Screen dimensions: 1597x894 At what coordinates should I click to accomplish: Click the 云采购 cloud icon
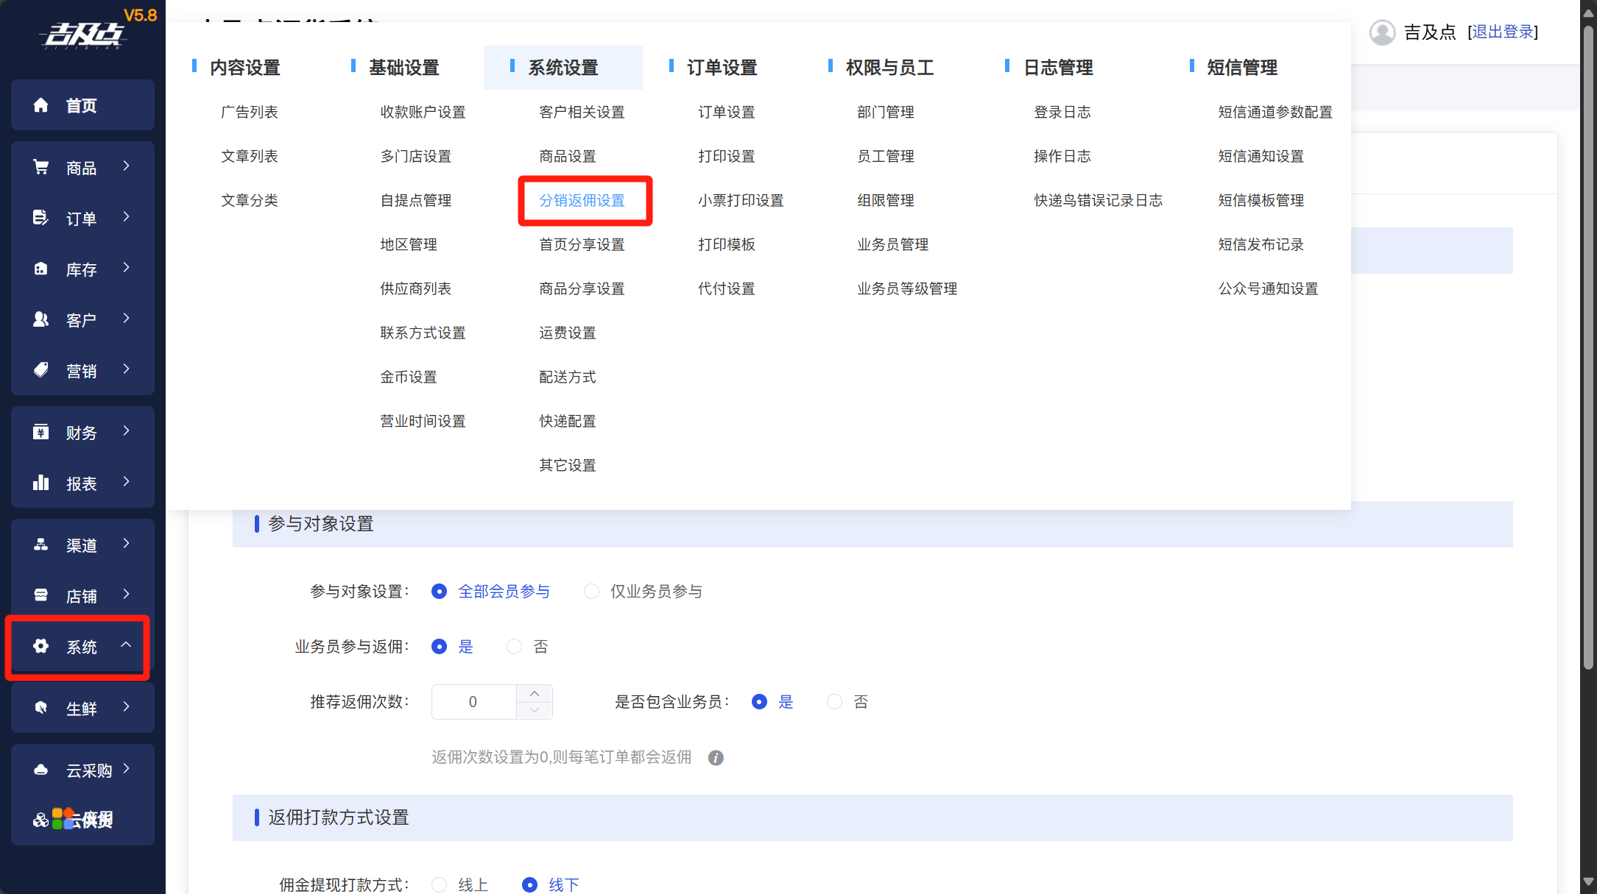pyautogui.click(x=40, y=770)
